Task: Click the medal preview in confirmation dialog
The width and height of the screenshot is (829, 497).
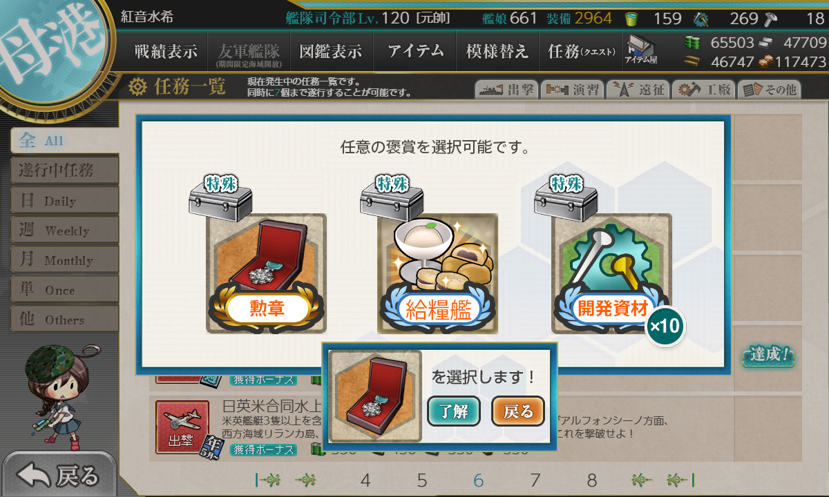Action: [375, 396]
